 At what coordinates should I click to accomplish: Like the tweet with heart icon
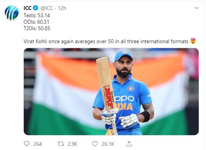click(95, 144)
